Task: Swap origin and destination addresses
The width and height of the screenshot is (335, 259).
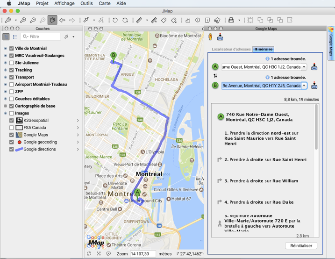Action: [x=215, y=76]
